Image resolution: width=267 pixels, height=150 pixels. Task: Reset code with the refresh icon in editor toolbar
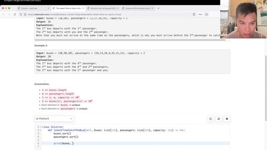click(219, 119)
